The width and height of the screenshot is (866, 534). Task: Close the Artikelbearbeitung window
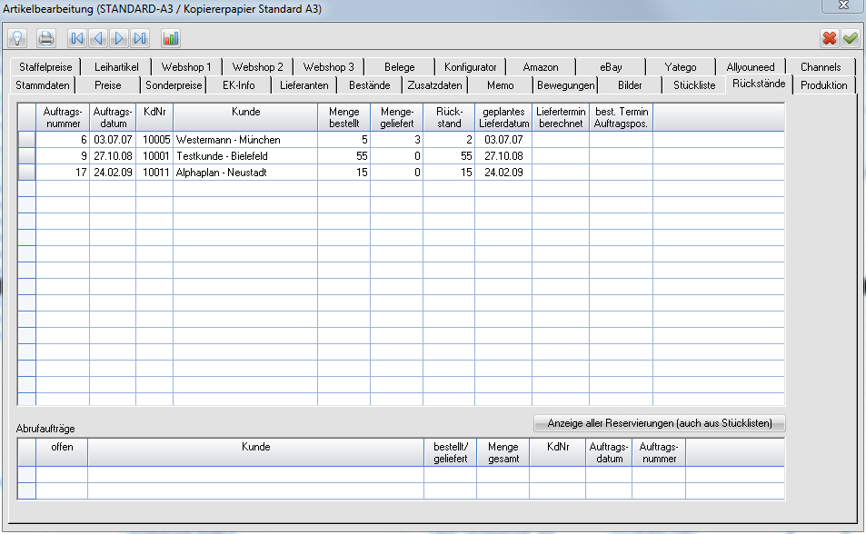[x=843, y=5]
